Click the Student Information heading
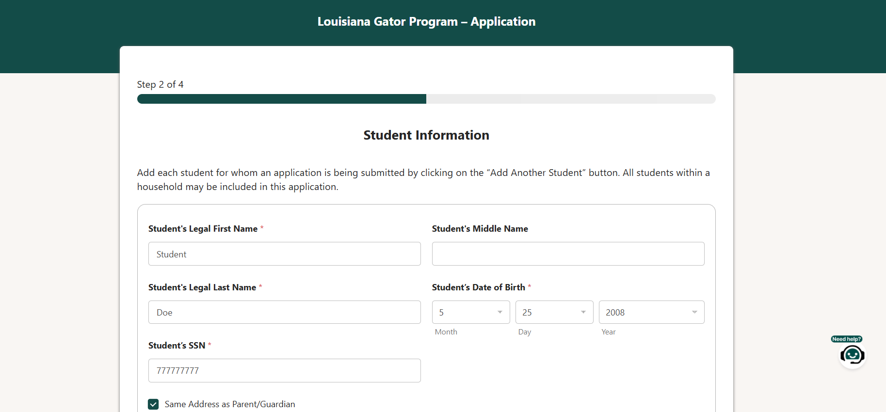The image size is (886, 412). pyautogui.click(x=426, y=135)
